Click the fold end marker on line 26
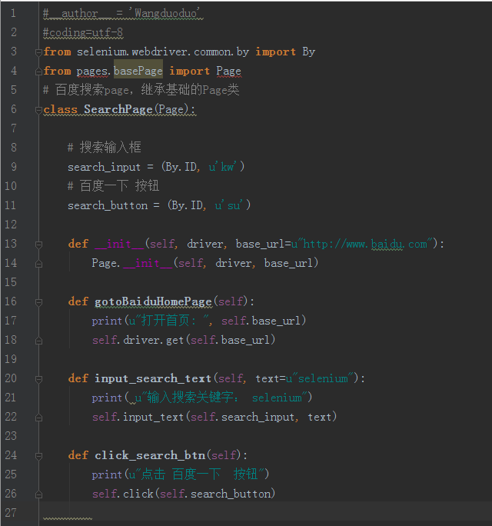492x526 pixels. click(x=38, y=494)
